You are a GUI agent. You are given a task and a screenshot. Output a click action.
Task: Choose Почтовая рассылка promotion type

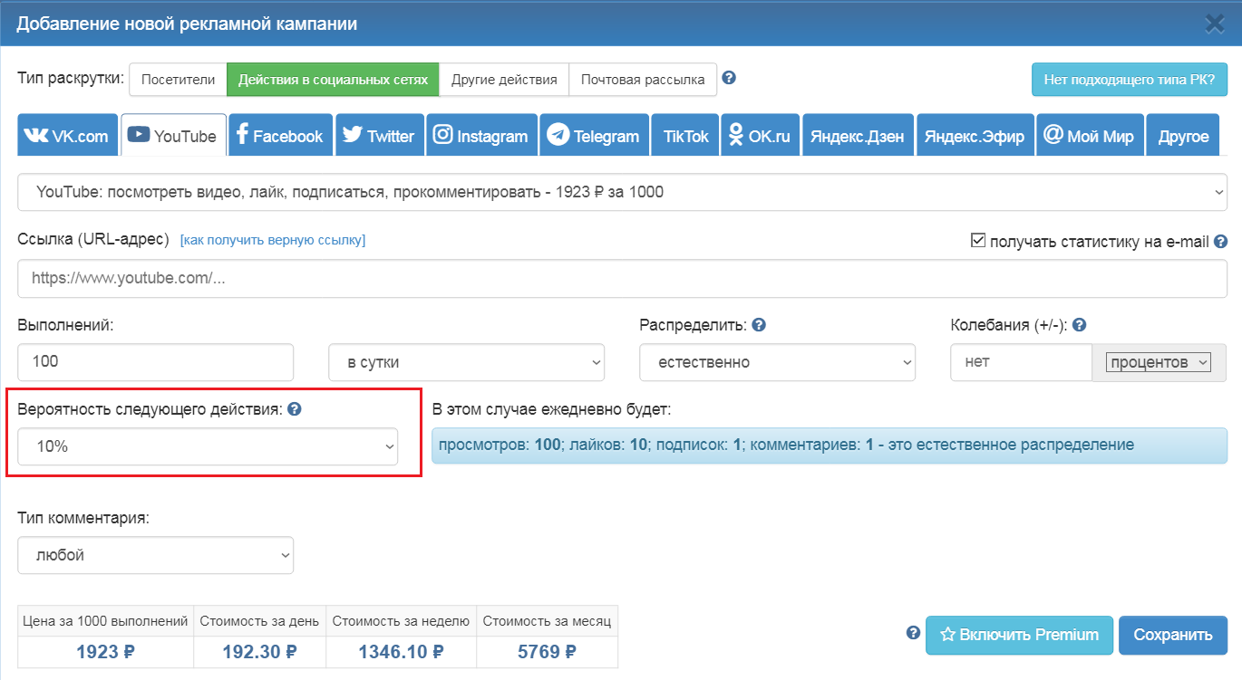pyautogui.click(x=643, y=80)
